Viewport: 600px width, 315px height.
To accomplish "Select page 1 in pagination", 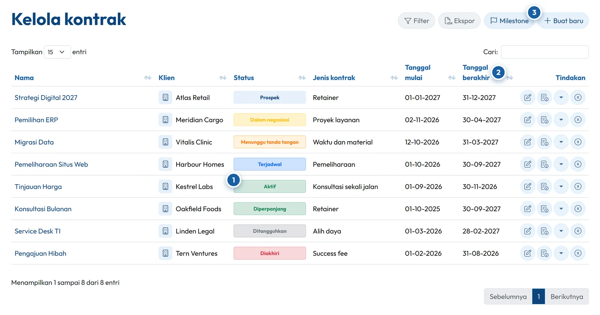I will click(538, 296).
